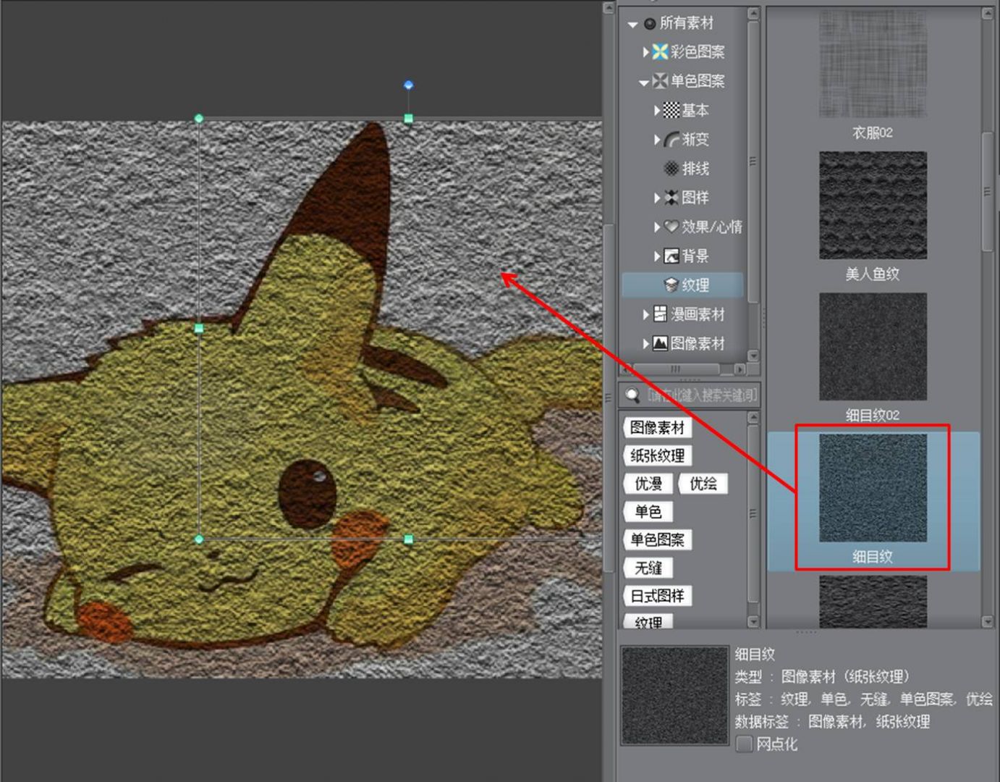The height and width of the screenshot is (782, 1000).
Task: Click the left-middle transform handle
Action: tap(199, 329)
